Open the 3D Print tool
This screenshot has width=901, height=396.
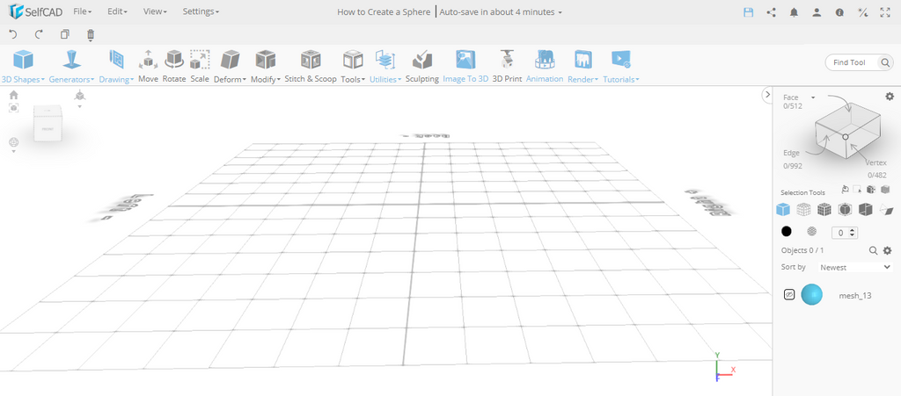tap(507, 66)
